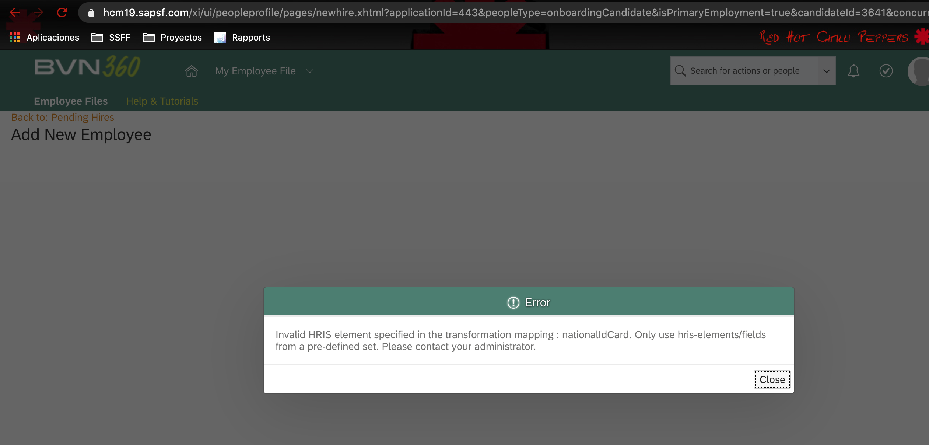Image resolution: width=929 pixels, height=445 pixels.
Task: Click the profile checkmark/verified icon
Action: [x=886, y=70]
